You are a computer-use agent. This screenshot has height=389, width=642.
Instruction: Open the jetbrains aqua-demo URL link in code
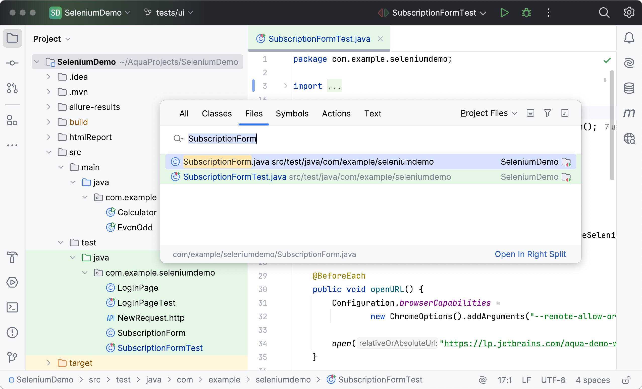[530, 344]
